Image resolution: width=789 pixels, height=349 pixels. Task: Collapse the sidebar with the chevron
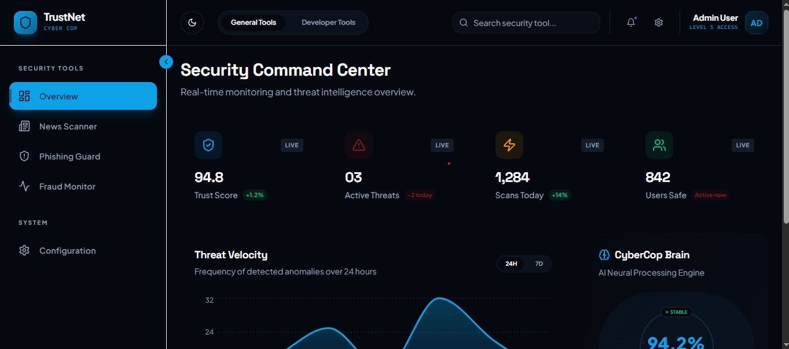tap(166, 61)
